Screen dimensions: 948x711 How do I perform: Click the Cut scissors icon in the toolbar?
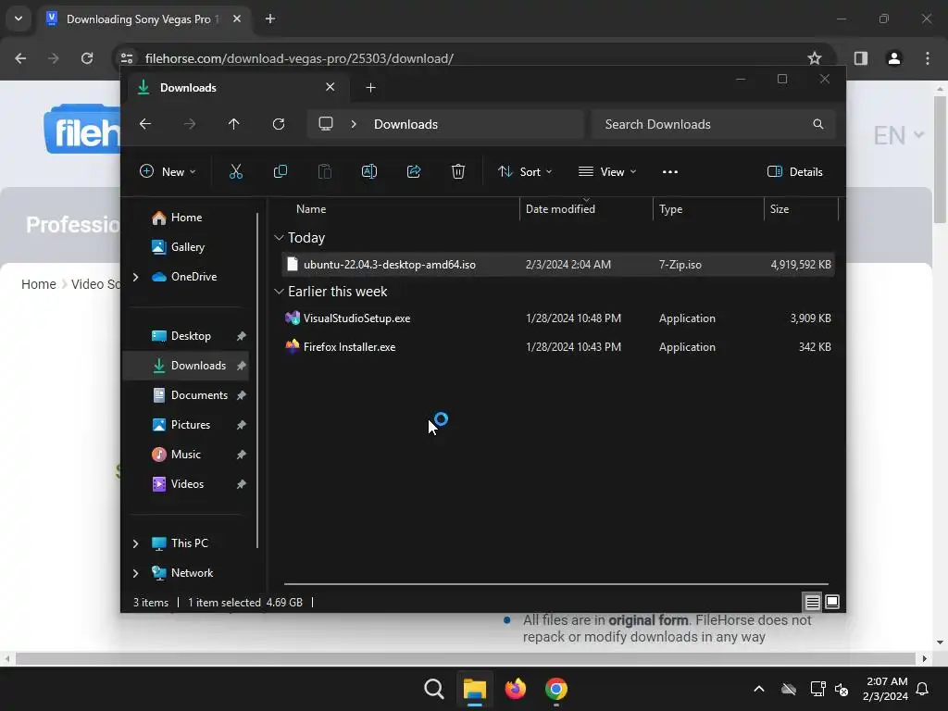[236, 171]
